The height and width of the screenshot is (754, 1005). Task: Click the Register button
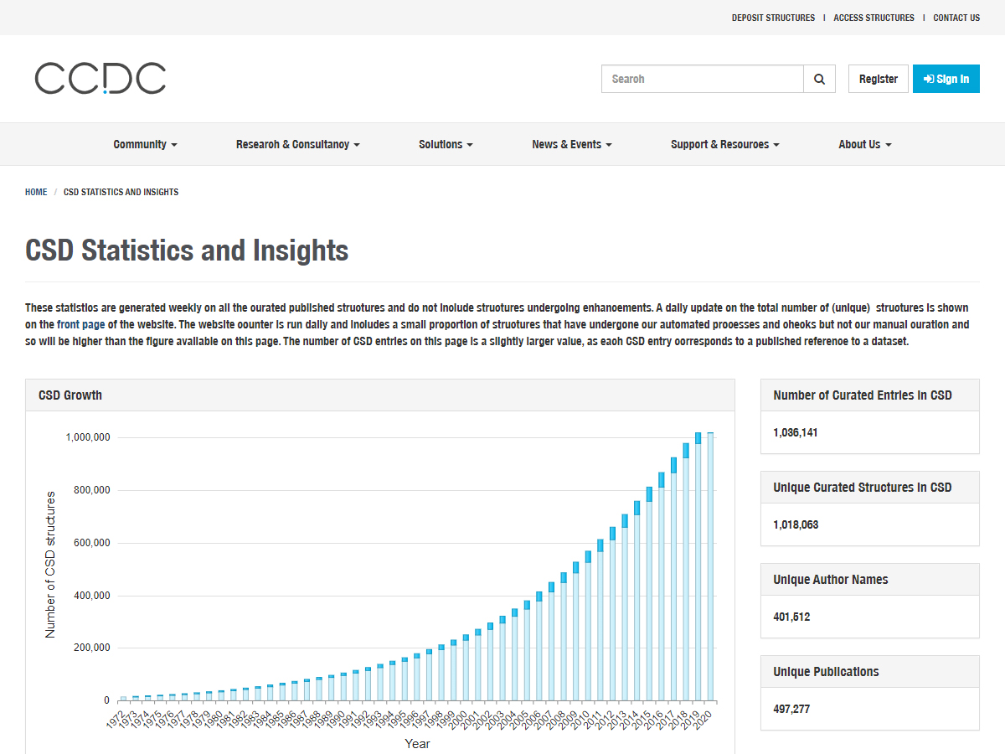878,79
